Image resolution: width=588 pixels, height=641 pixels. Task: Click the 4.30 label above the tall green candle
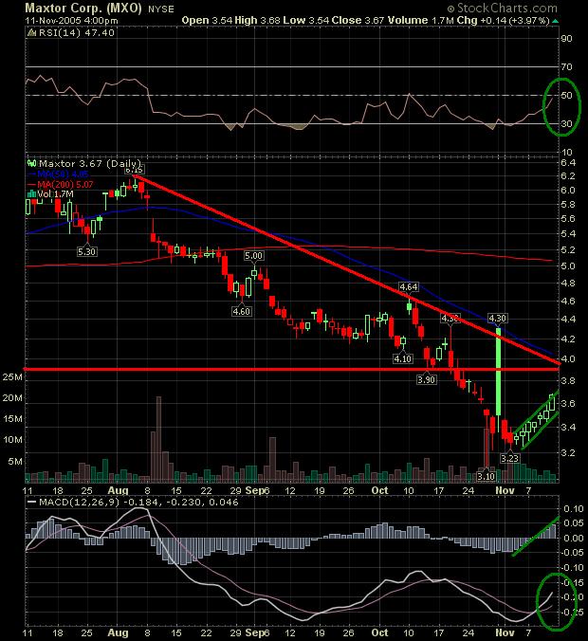tap(498, 319)
